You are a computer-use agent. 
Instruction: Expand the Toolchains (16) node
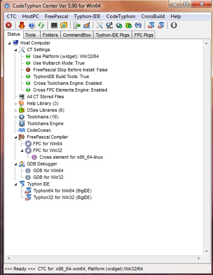[x=16, y=117]
